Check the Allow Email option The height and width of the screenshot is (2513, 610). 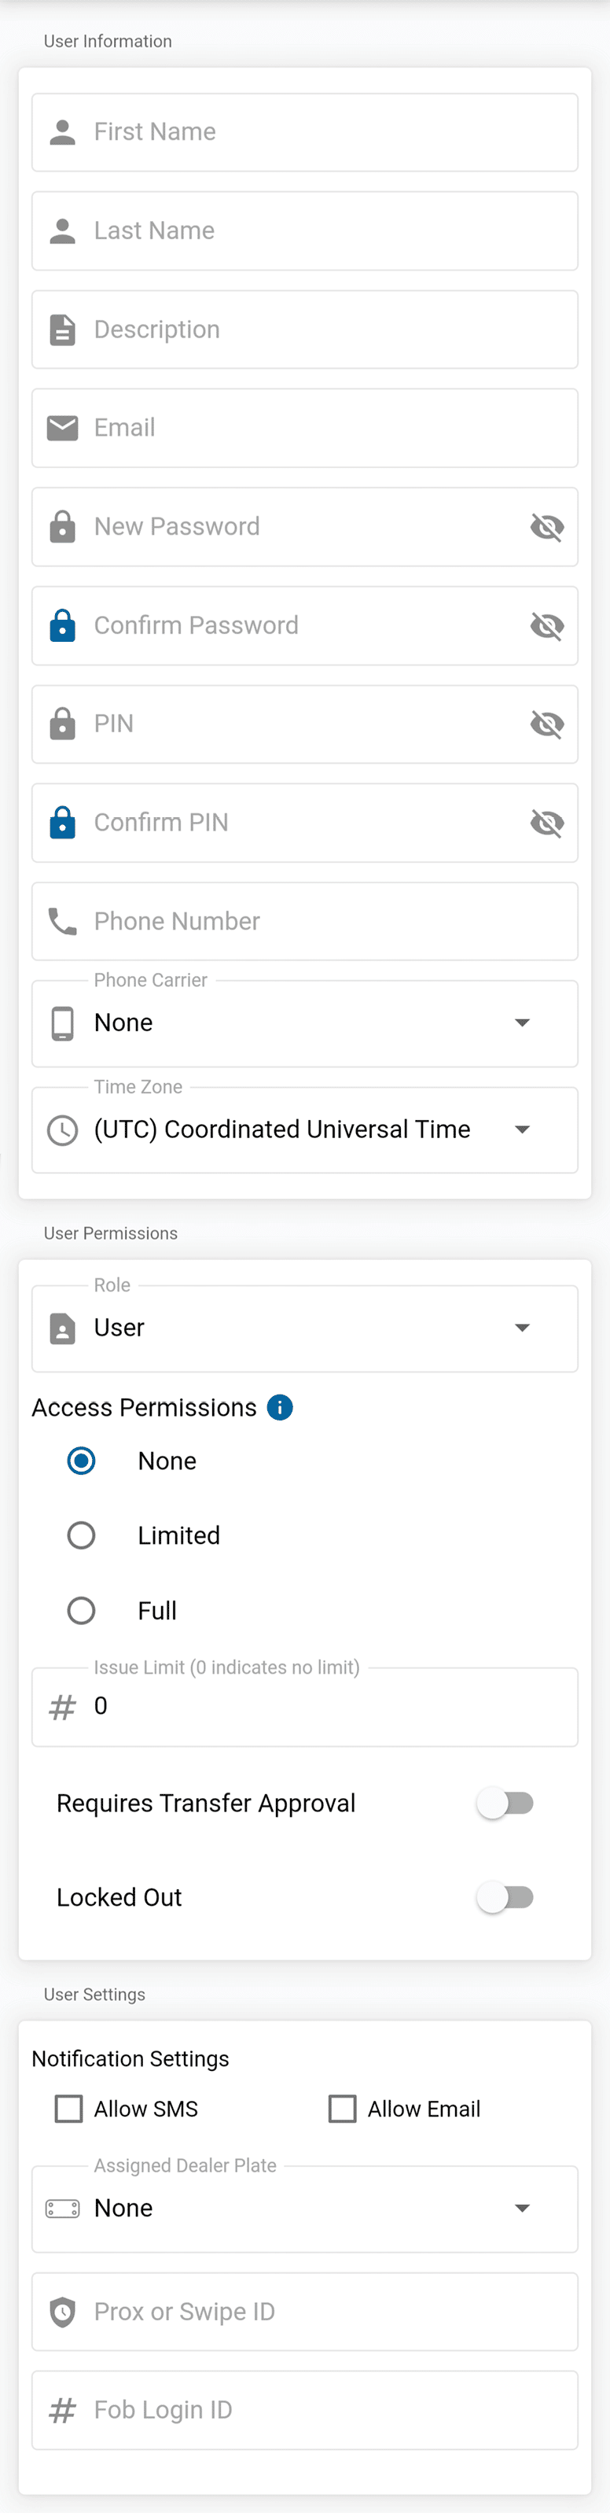(342, 2108)
